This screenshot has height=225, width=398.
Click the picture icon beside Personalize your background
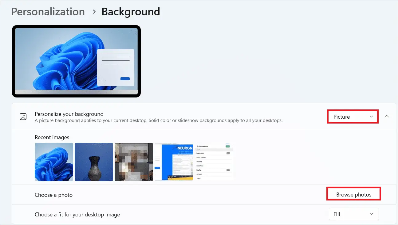tap(23, 116)
